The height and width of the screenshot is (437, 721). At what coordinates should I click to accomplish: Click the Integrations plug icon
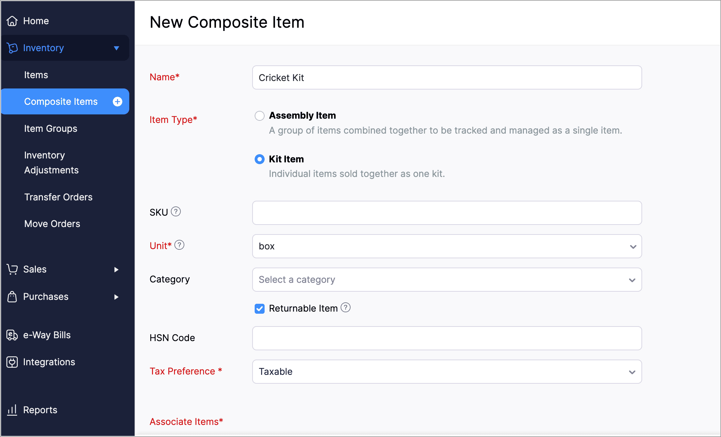tap(12, 362)
